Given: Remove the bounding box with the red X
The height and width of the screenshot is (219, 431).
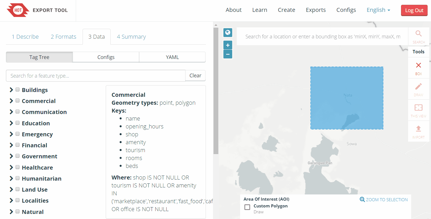Looking at the screenshot, I should 419,65.
